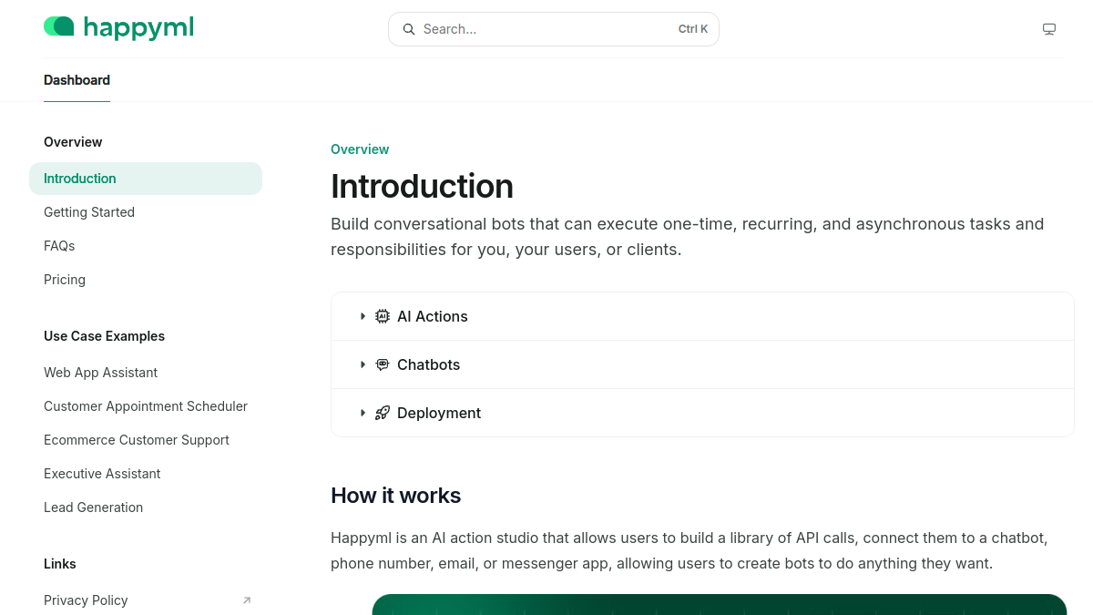Click the happyml logo icon
1093x615 pixels.
pyautogui.click(x=59, y=26)
